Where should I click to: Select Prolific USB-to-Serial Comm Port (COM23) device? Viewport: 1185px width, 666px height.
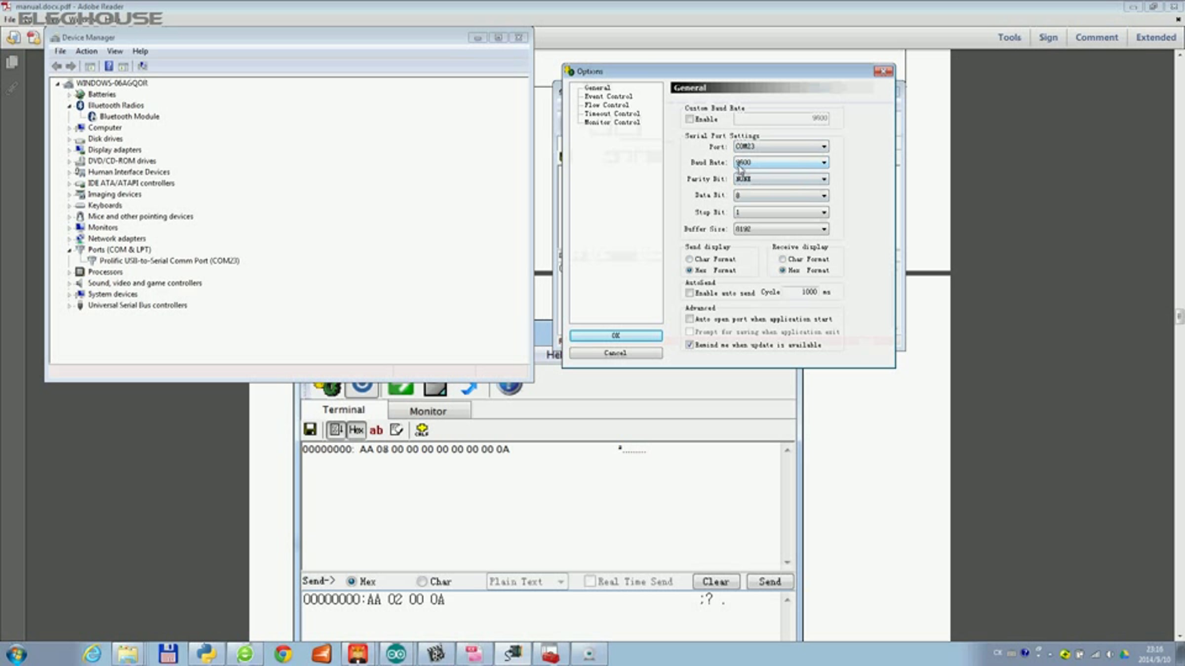coord(169,260)
